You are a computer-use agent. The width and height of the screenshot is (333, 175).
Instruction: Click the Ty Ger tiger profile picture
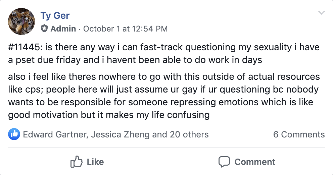click(x=21, y=21)
